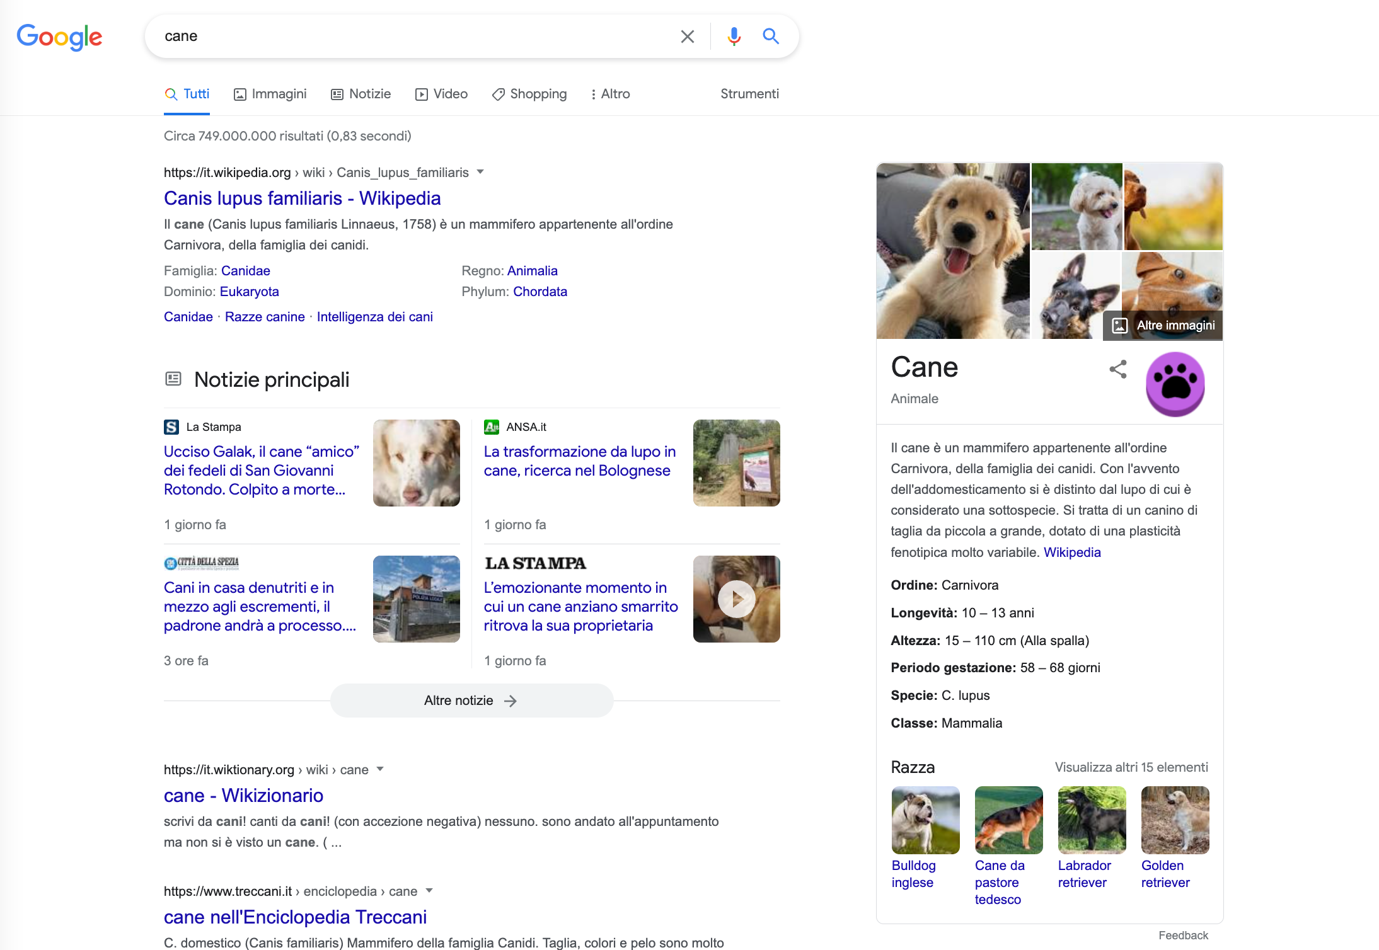Viewport: 1379px width, 950px height.
Task: Click the Periodo gestazione fact row
Action: pyautogui.click(x=995, y=668)
